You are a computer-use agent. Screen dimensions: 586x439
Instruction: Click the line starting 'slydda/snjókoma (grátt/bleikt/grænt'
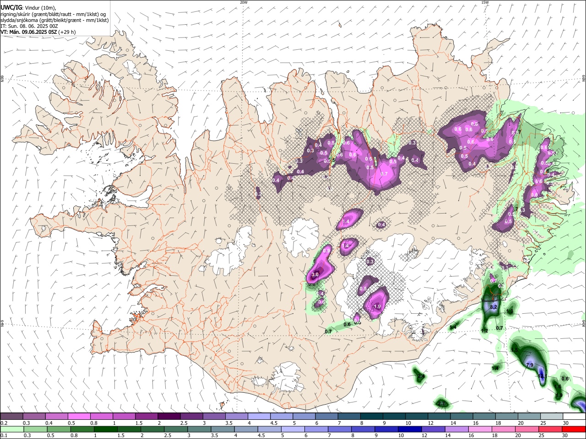coord(54,20)
